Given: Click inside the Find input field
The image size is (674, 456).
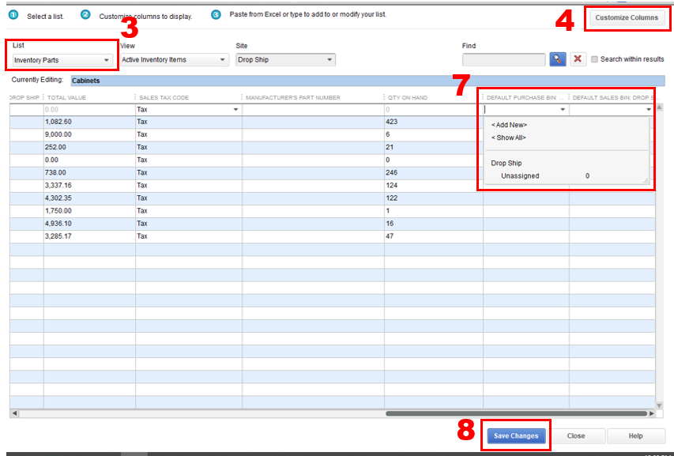Looking at the screenshot, I should 504,59.
